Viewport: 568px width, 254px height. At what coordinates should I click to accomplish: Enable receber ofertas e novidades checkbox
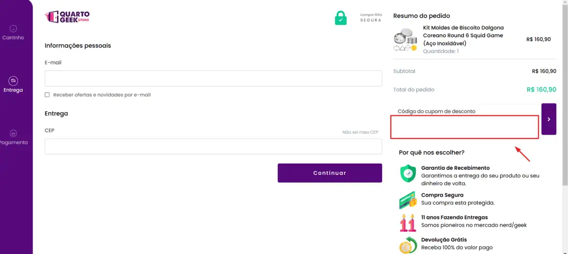click(47, 95)
